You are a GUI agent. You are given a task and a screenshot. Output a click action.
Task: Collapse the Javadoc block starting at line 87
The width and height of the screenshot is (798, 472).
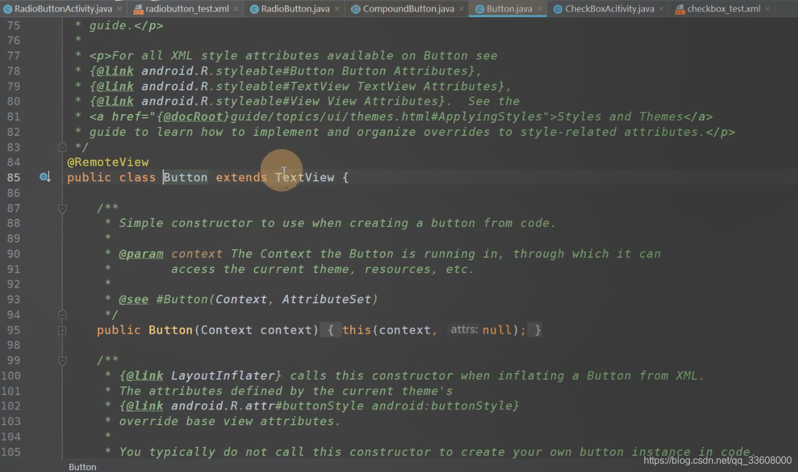pyautogui.click(x=62, y=208)
